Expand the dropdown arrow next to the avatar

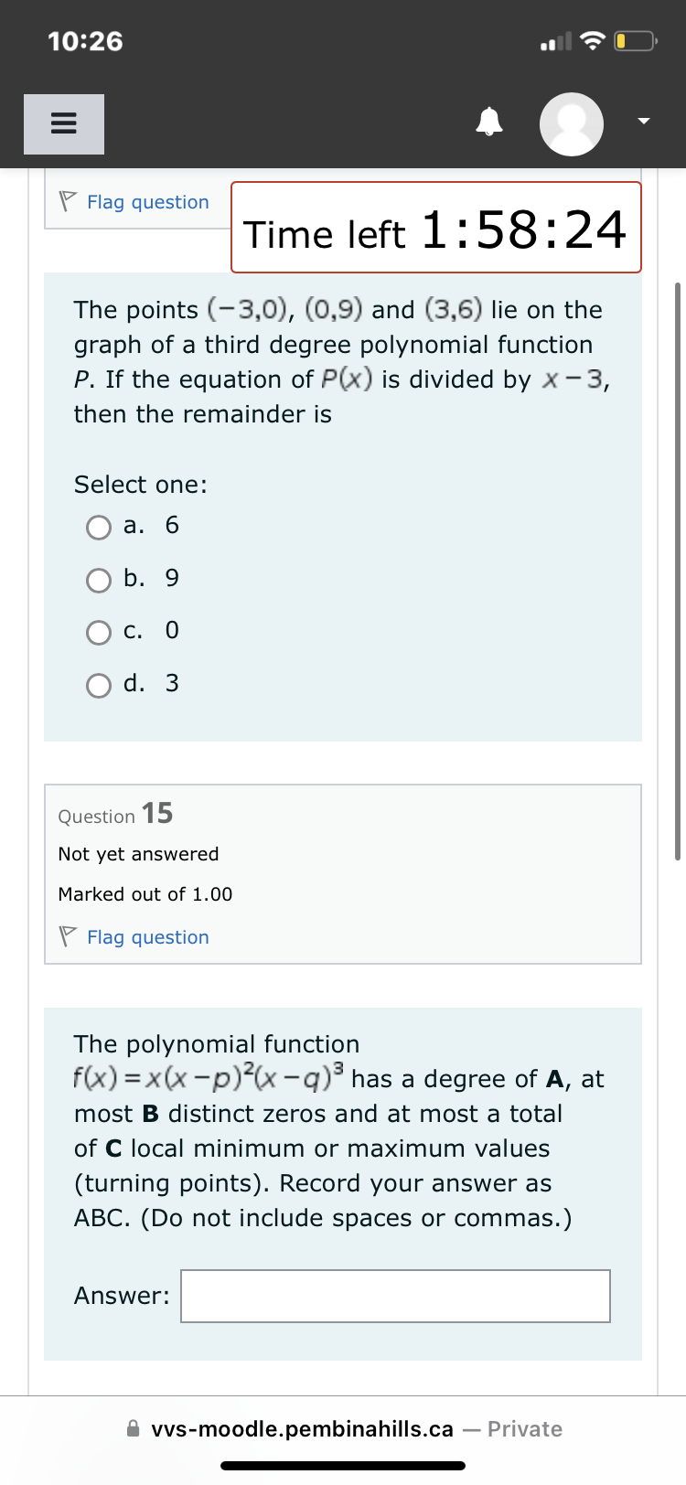pyautogui.click(x=642, y=120)
